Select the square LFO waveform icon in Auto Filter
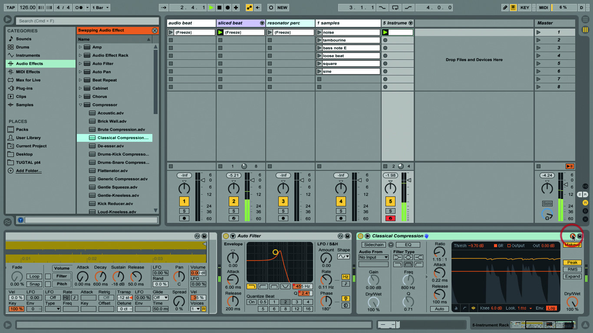This screenshot has height=333, width=593. 343,257
